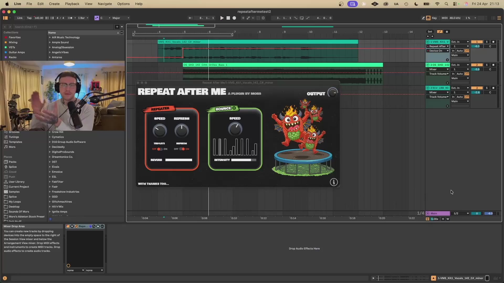Screen dimensions: 504x283
Task: Click the Link button
Action: (20, 18)
